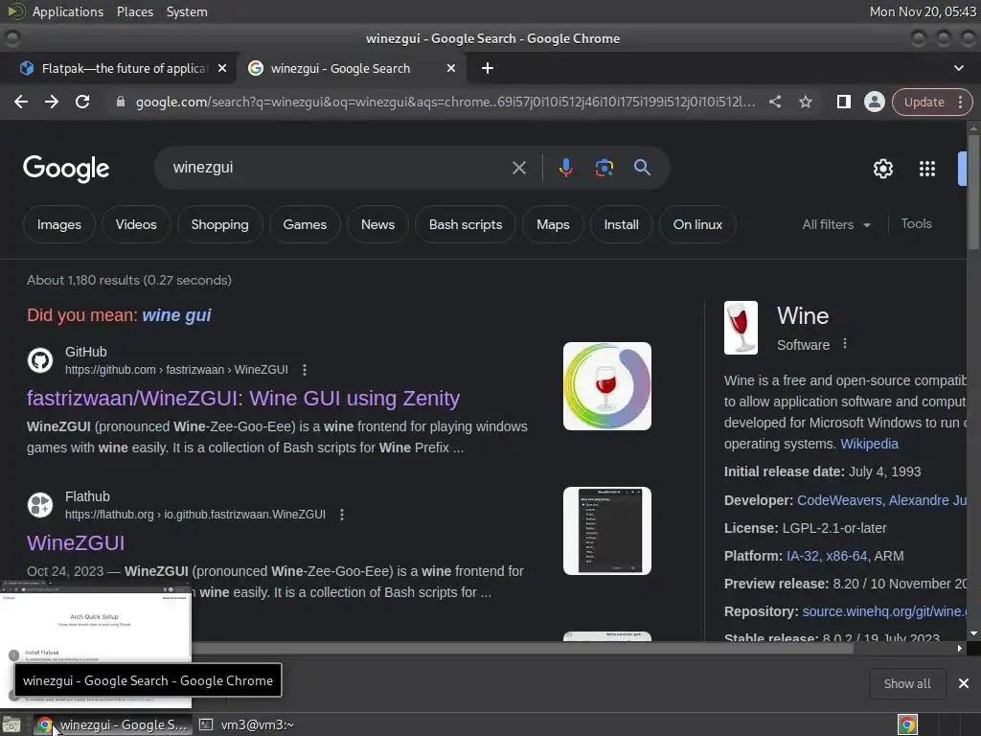Open the Google apps grid
Screen dimensions: 981x736
(926, 169)
